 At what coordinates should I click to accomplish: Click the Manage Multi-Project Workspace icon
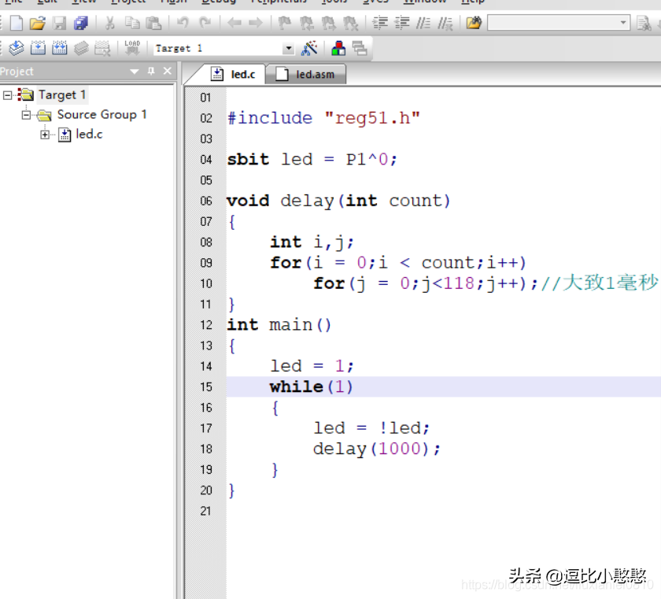click(x=360, y=48)
